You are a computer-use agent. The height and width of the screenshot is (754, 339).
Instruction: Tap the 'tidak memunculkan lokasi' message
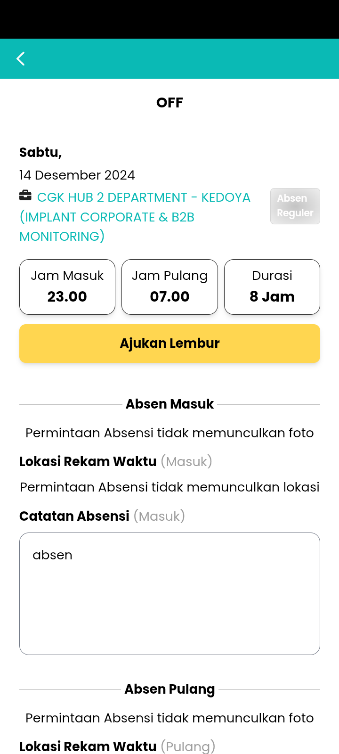click(169, 487)
